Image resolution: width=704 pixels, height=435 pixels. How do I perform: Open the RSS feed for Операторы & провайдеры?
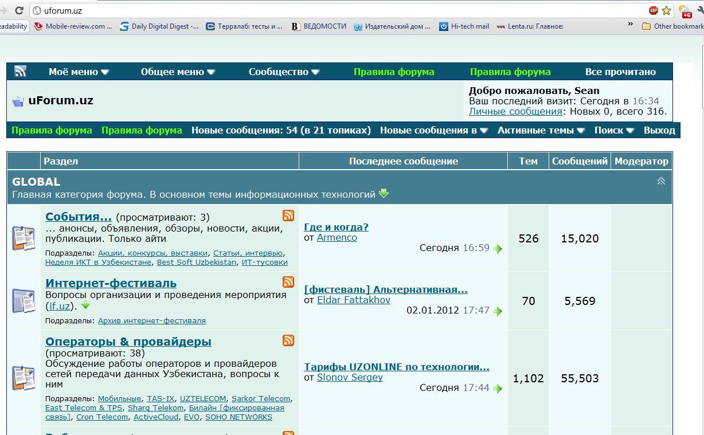point(288,340)
